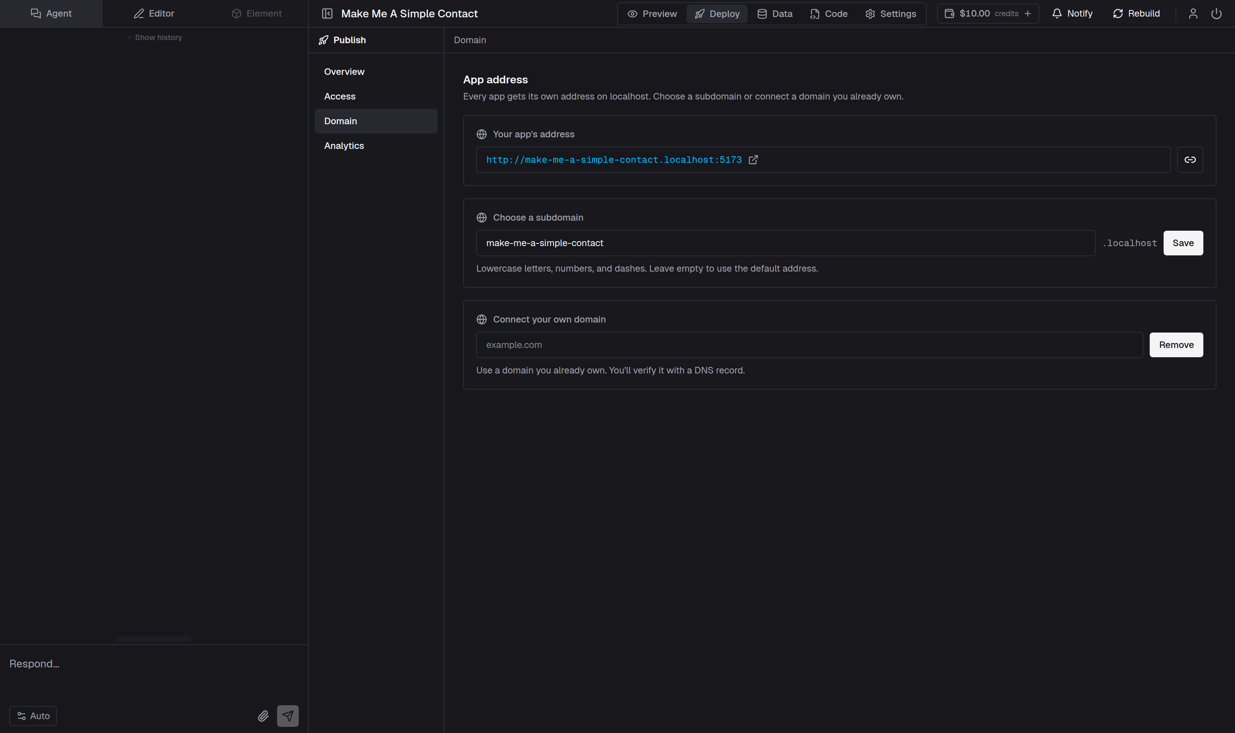Open Notify bell notifications
Viewport: 1235px width, 733px height.
coord(1072,14)
